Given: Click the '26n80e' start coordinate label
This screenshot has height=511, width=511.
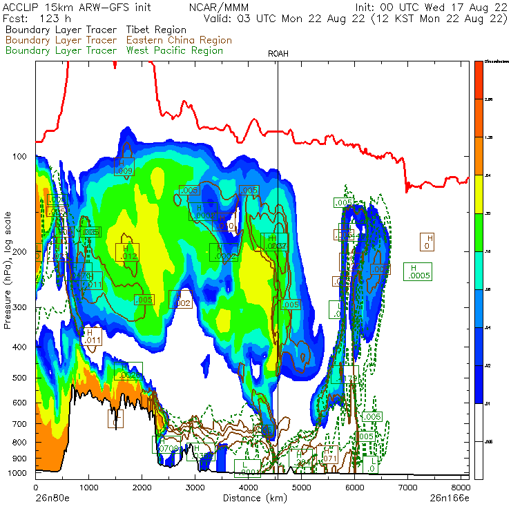Looking at the screenshot, I should tap(52, 499).
